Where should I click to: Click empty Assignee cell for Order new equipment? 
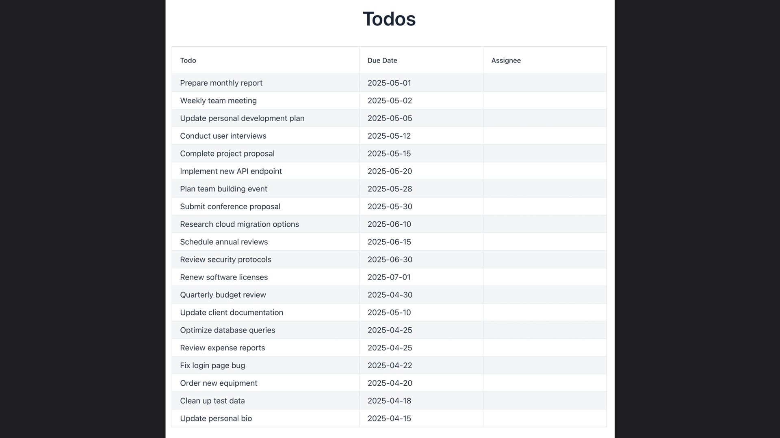(x=545, y=383)
